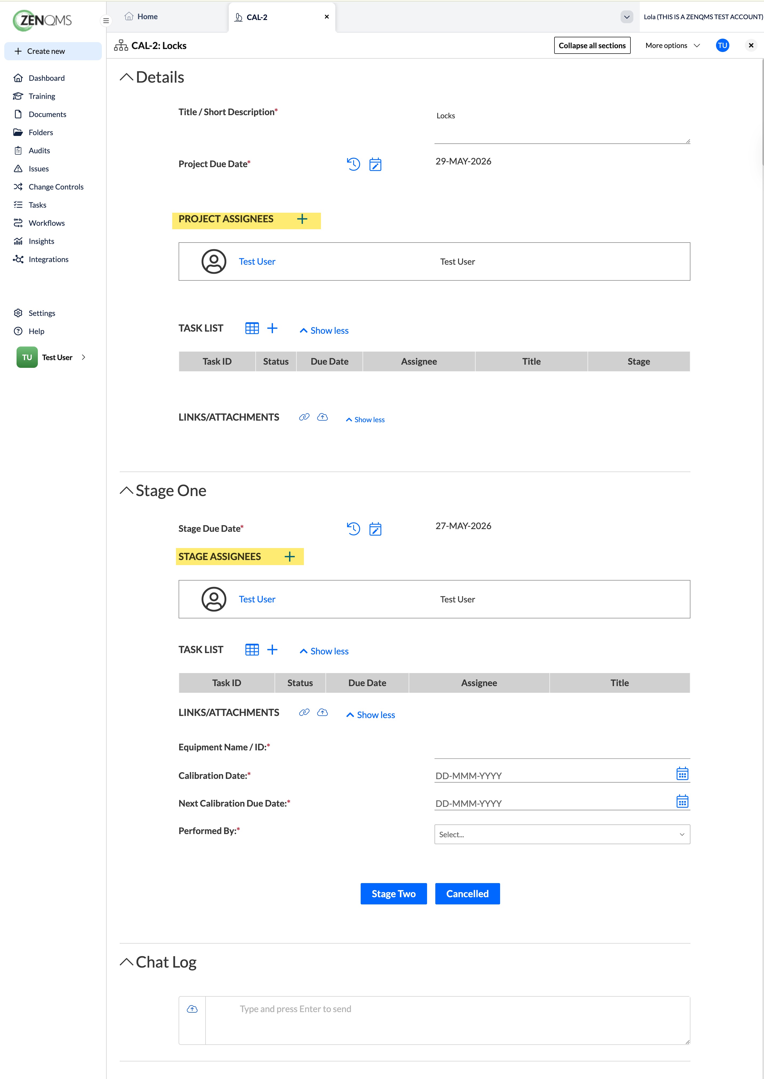Upload attachment in Details Links/Attachments
Viewport: 764px width, 1079px height.
click(322, 417)
